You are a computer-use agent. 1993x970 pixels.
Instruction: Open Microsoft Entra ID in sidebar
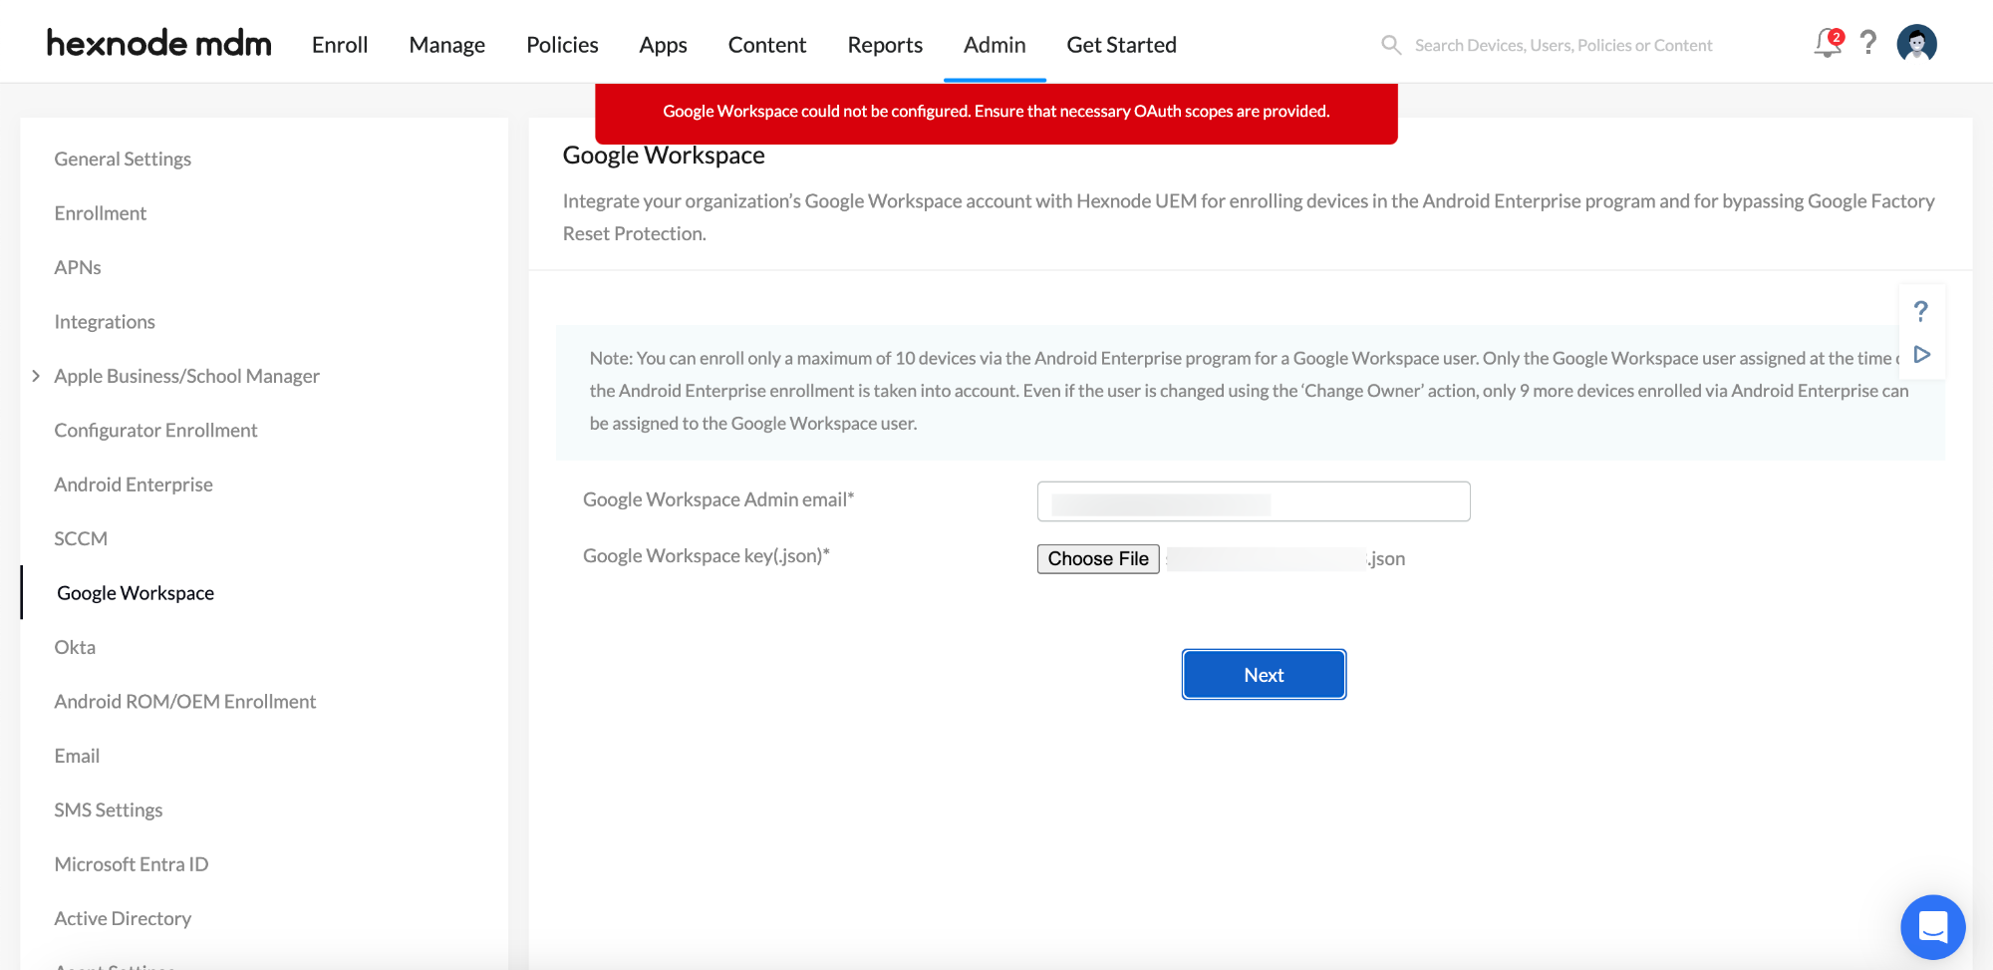pos(131,864)
